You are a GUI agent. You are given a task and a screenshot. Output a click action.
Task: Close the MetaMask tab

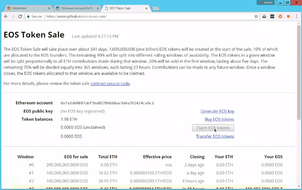pos(49,8)
